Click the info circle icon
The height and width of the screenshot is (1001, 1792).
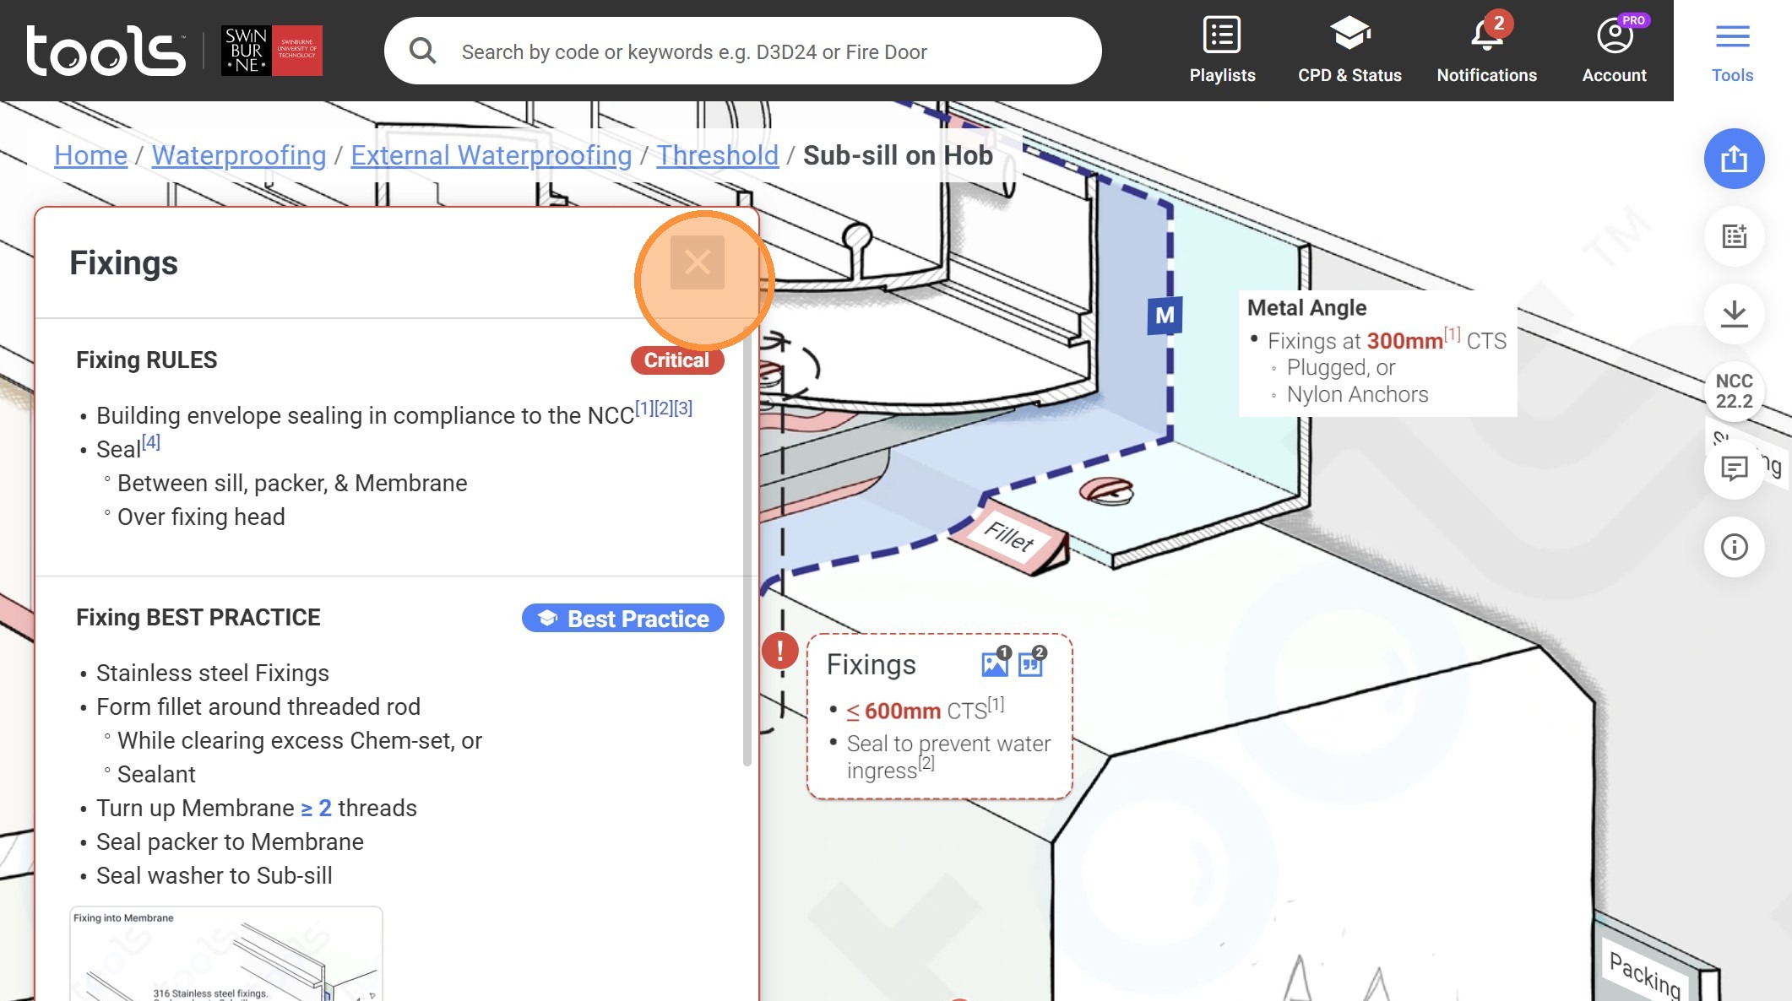pos(1734,547)
